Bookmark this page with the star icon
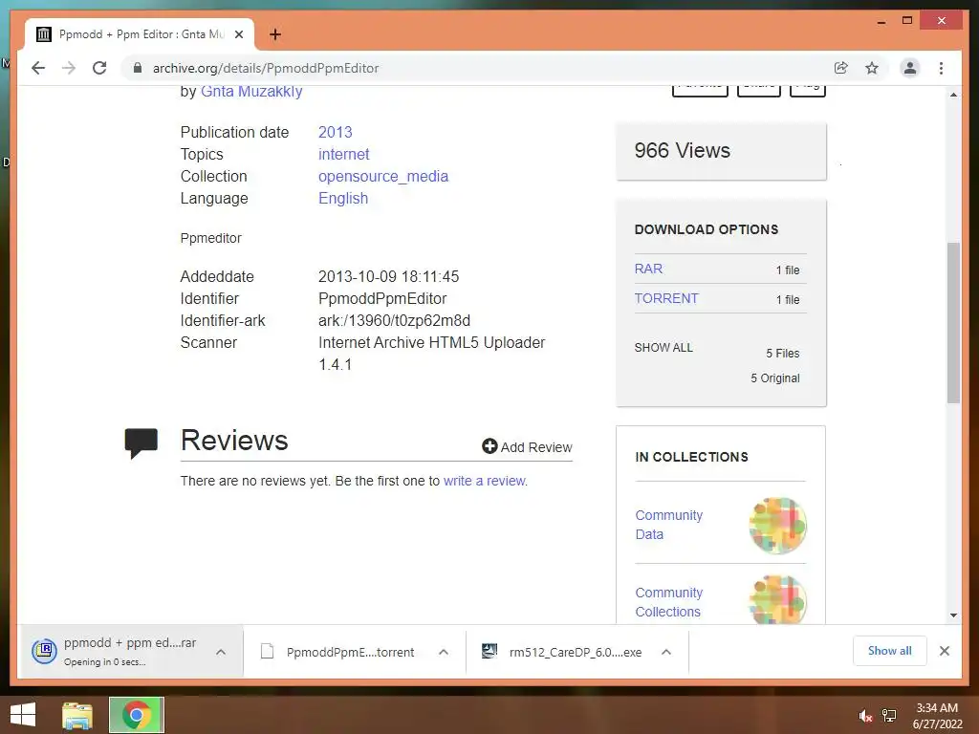The width and height of the screenshot is (979, 734). pos(872,68)
